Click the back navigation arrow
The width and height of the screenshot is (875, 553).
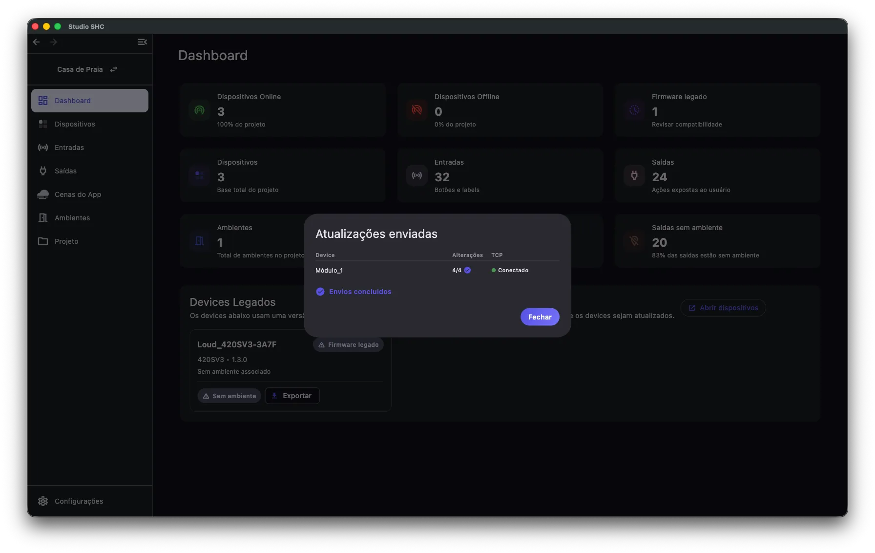(36, 42)
